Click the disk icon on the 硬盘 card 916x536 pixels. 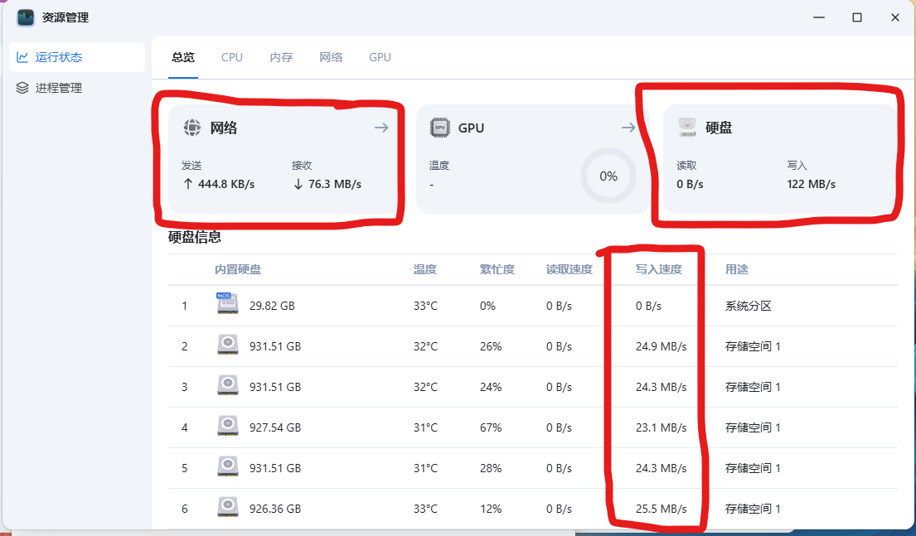[686, 128]
